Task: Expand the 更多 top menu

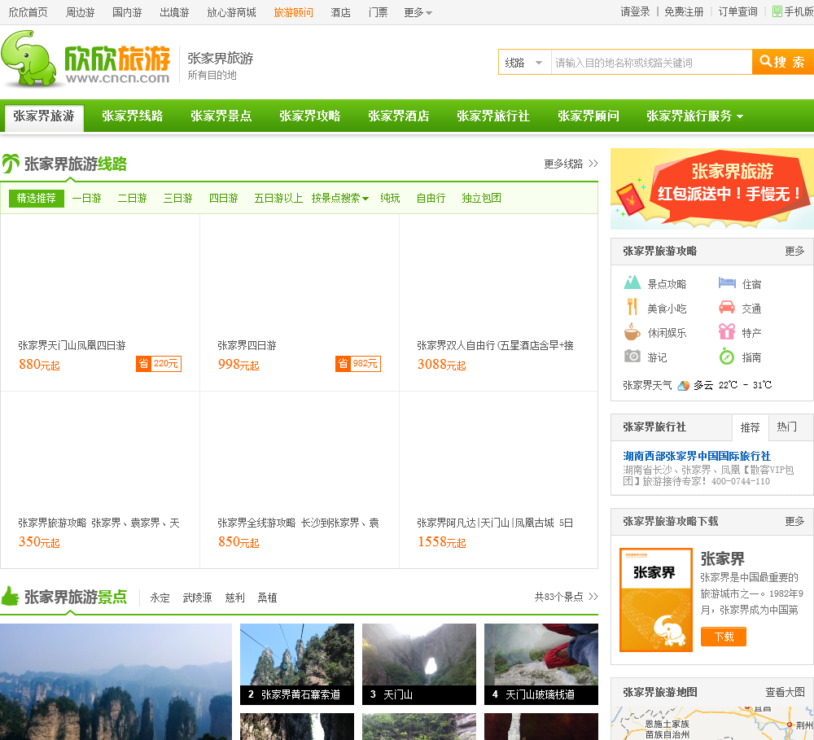Action: pos(418,12)
